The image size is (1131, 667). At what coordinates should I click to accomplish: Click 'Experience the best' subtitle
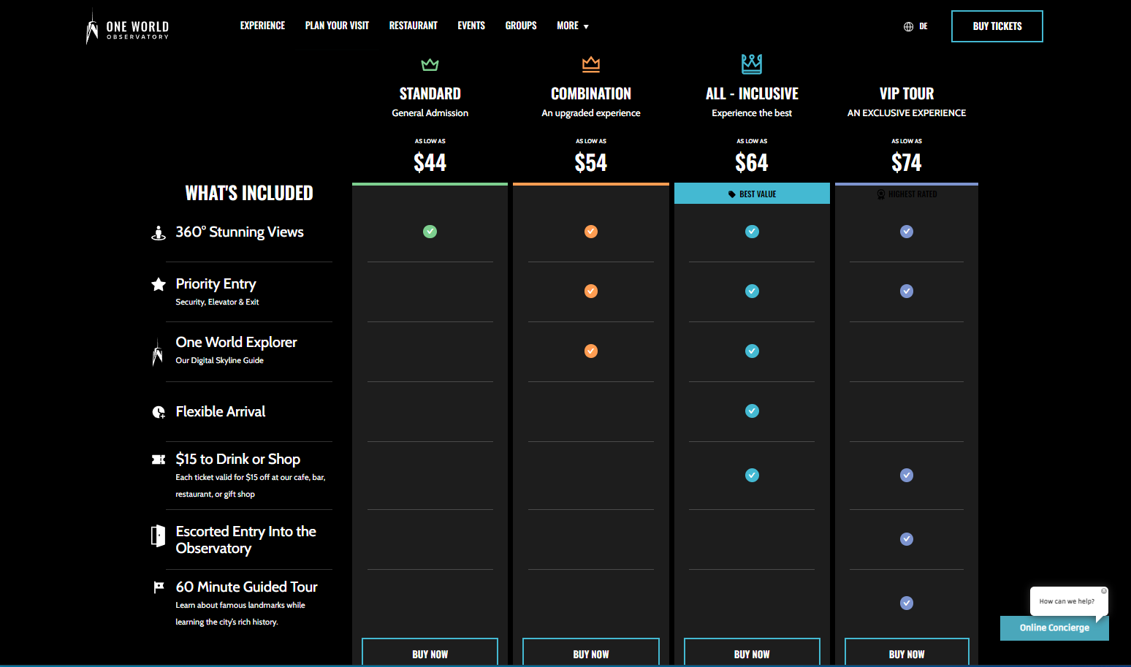pos(752,113)
